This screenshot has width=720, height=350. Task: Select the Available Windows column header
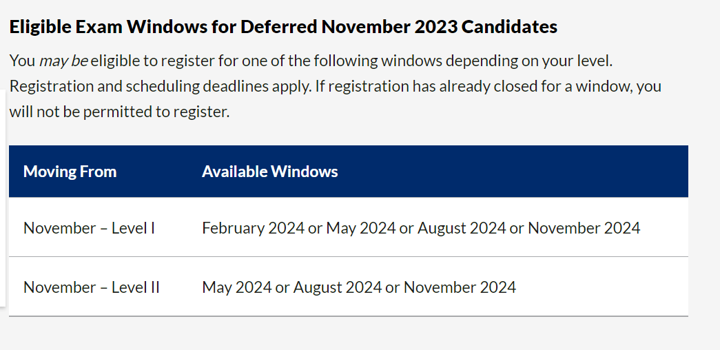click(x=270, y=172)
